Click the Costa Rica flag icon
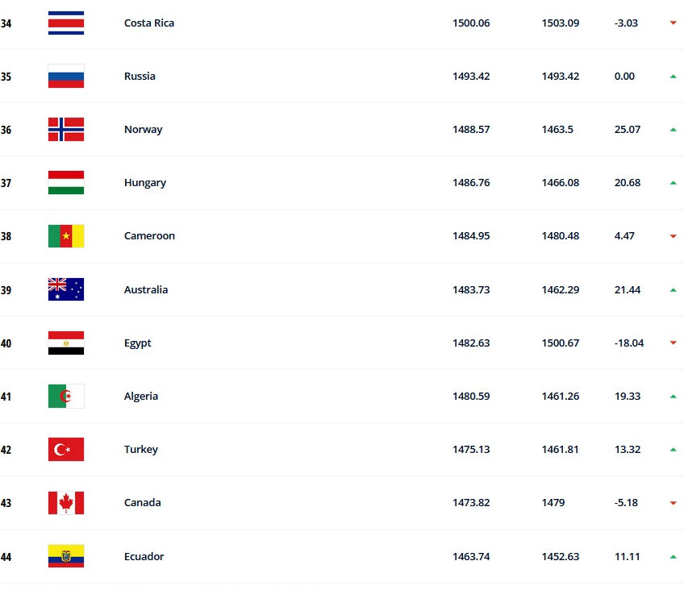Screen dimensions: 684x590 (x=66, y=23)
